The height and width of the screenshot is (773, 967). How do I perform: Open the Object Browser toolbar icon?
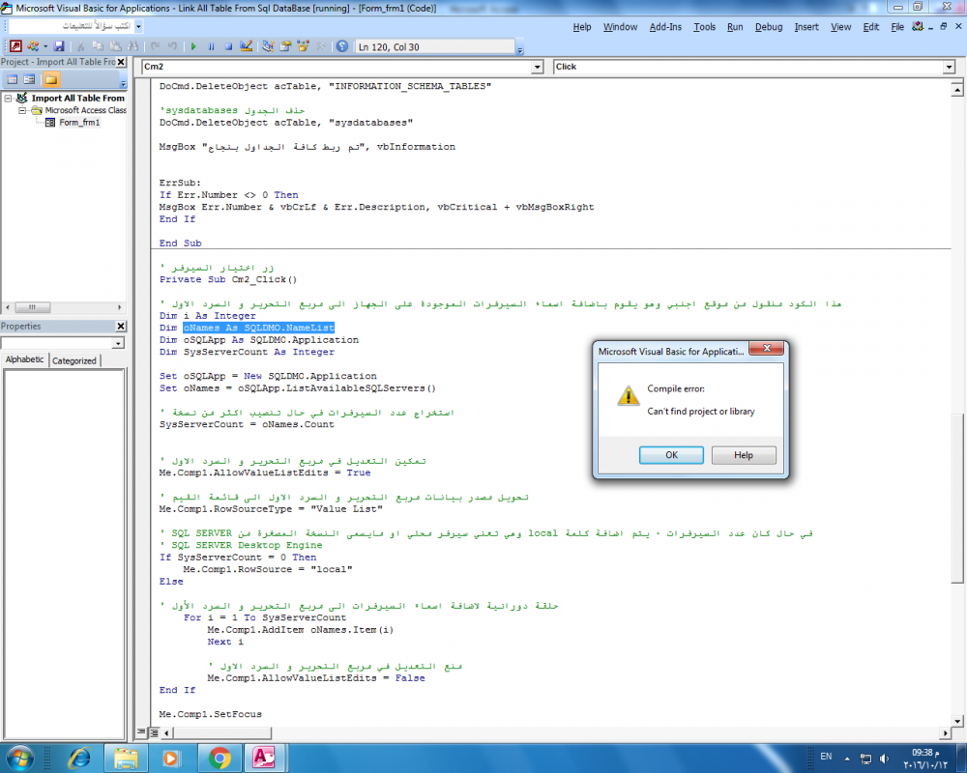tap(303, 46)
